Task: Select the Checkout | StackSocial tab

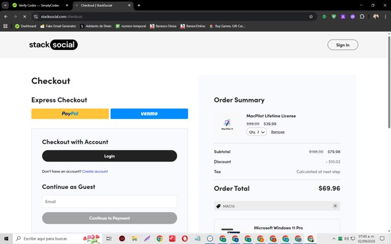Action: (97, 5)
